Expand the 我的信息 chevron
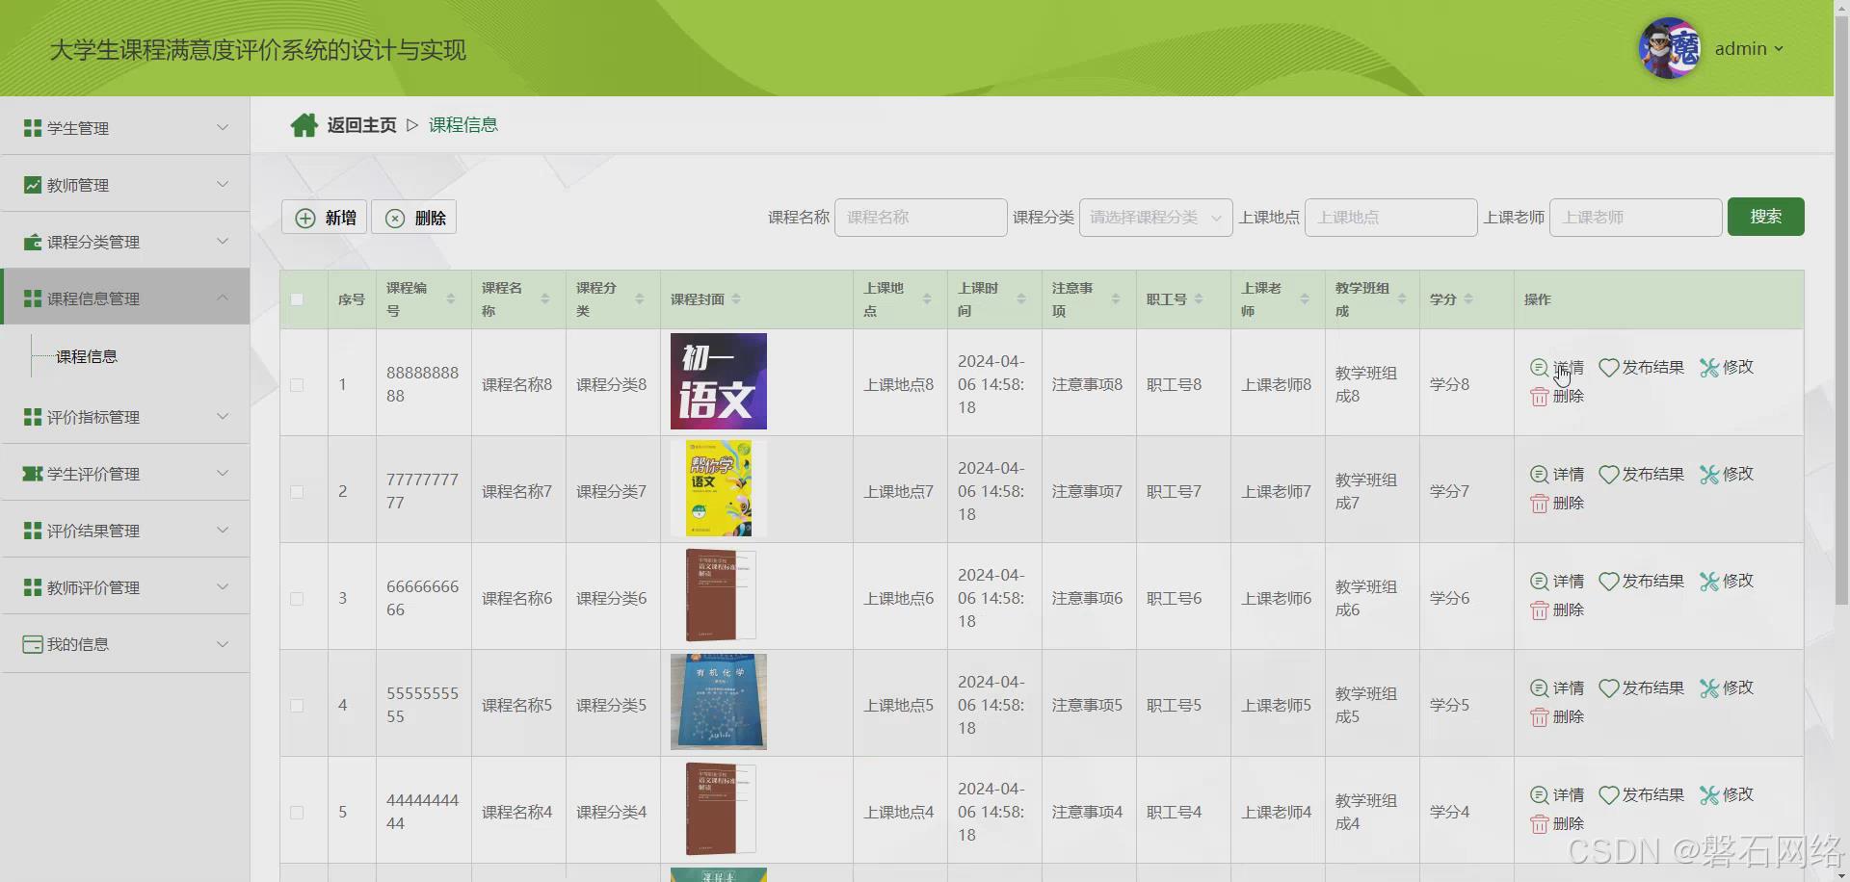 click(x=223, y=643)
